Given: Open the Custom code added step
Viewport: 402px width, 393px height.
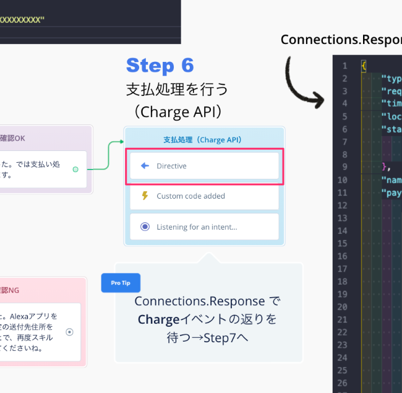Looking at the screenshot, I should [x=204, y=196].
